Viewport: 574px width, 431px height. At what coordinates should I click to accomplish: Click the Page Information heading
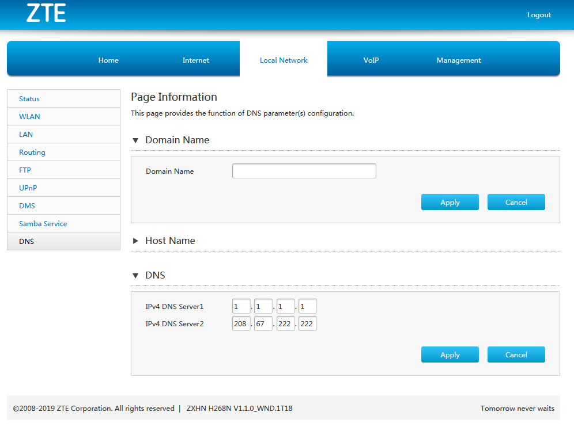174,97
